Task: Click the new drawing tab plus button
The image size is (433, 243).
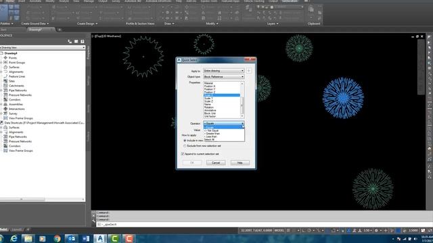Action: click(59, 30)
